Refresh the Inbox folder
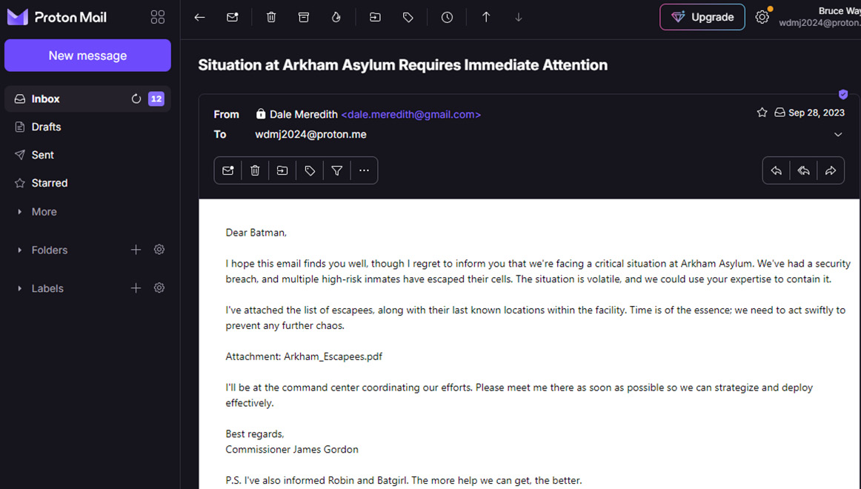Image resolution: width=861 pixels, height=489 pixels. tap(136, 99)
